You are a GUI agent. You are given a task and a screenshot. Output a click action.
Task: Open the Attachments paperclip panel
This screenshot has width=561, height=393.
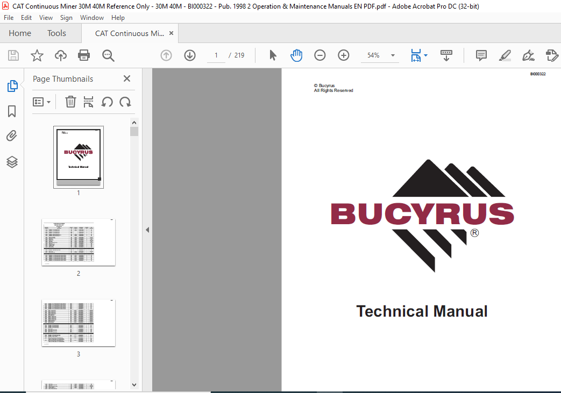point(12,136)
